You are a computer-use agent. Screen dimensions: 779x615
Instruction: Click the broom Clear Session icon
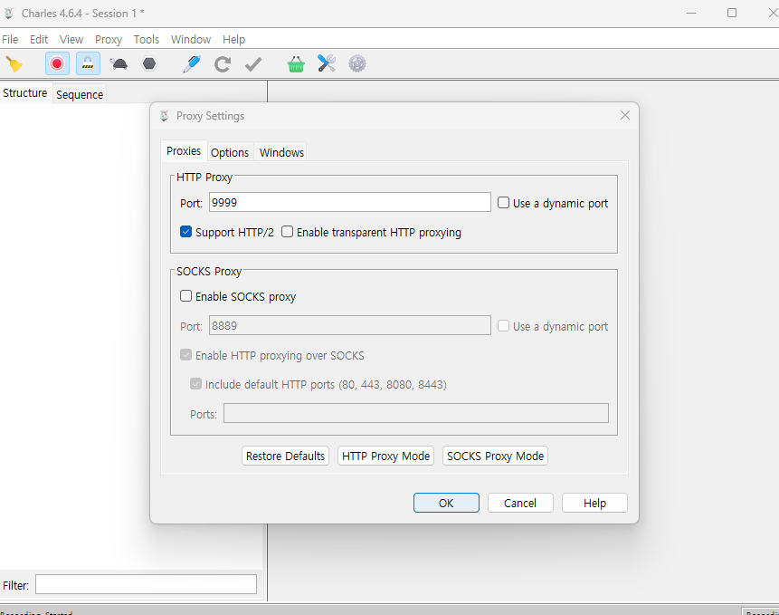click(x=14, y=64)
